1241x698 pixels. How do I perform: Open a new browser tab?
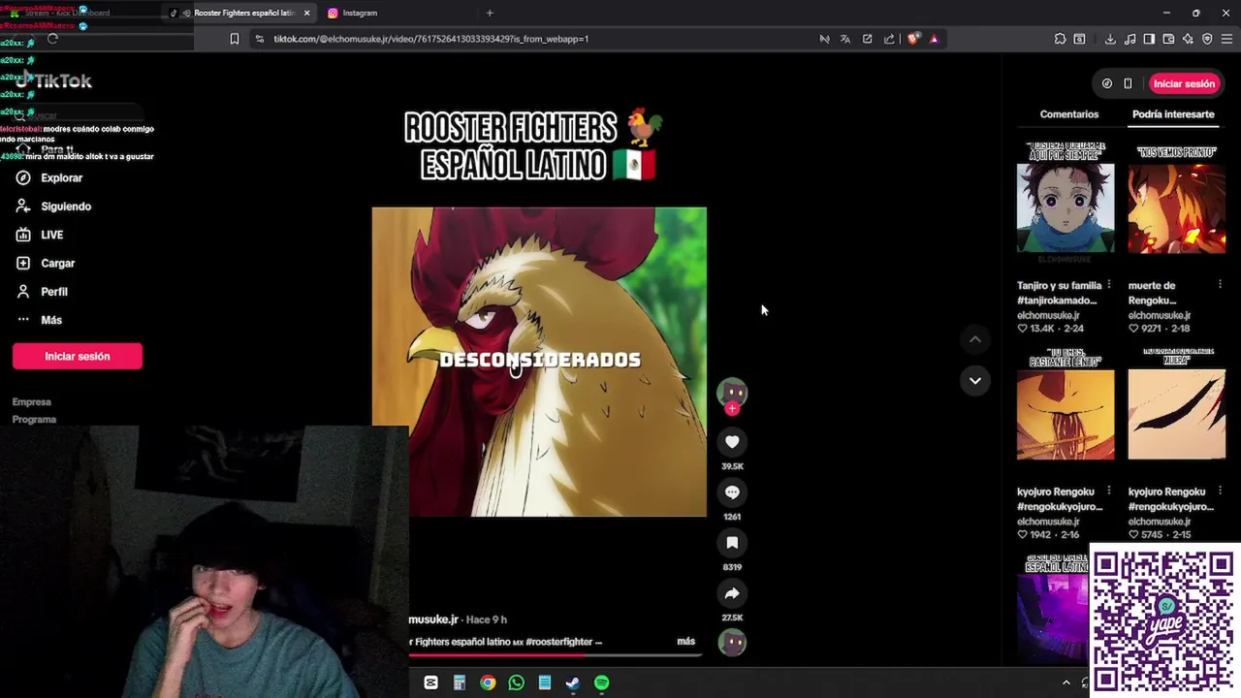[490, 13]
